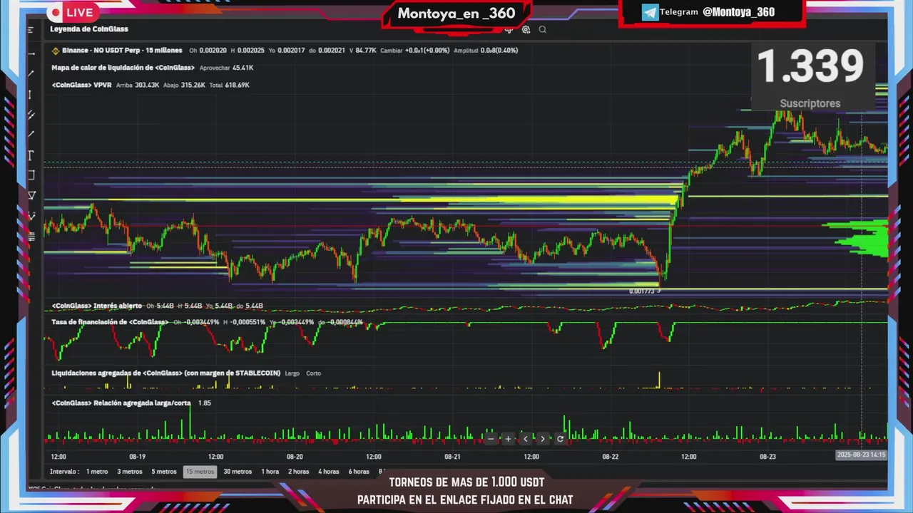
Task: Click the CoinGlass VPVR indicator legend
Action: click(81, 85)
